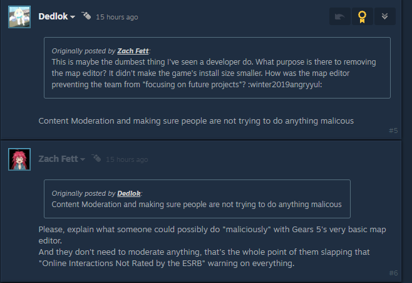Click the mouse icon beside Dedlok's name
The height and width of the screenshot is (283, 412).
click(86, 16)
